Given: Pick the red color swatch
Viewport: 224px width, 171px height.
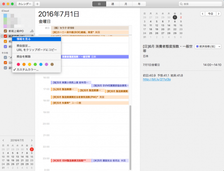Looking at the screenshot, I should 18,64.
